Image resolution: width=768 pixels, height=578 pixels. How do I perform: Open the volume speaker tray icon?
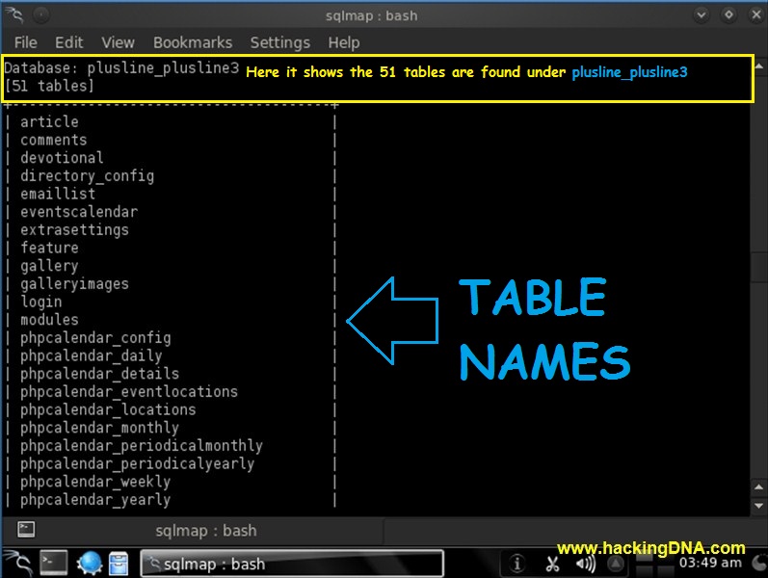[x=586, y=564]
